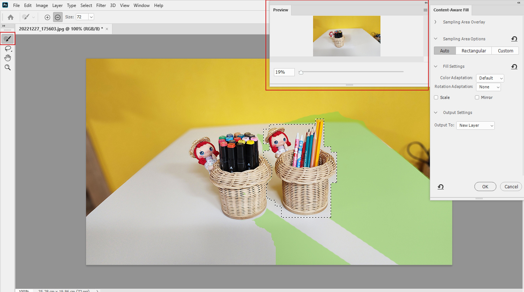Reset the Sampling Area Options
This screenshot has height=292, width=524.
(x=514, y=39)
